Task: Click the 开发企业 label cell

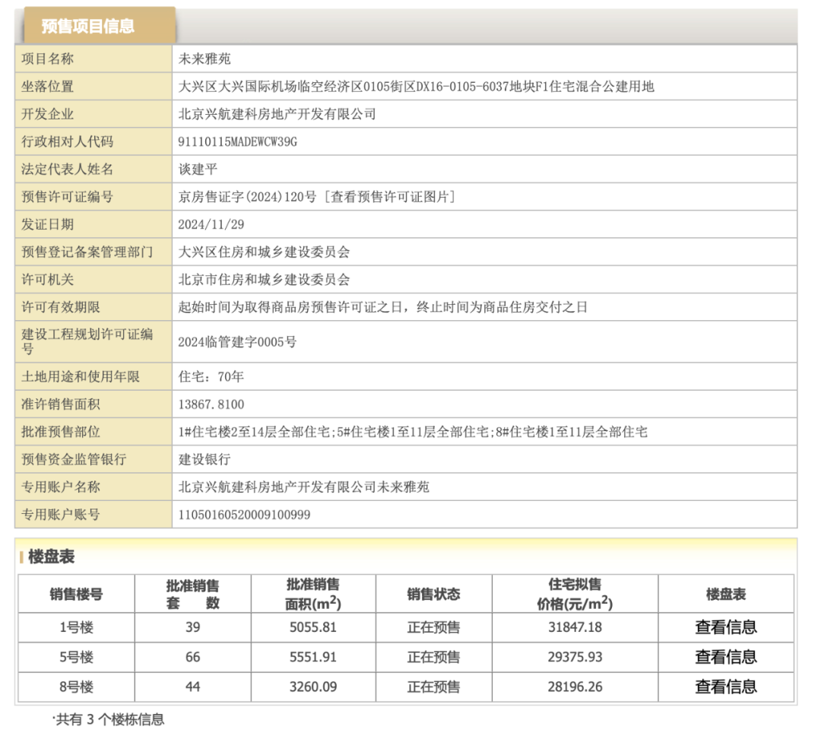Action: (x=94, y=114)
